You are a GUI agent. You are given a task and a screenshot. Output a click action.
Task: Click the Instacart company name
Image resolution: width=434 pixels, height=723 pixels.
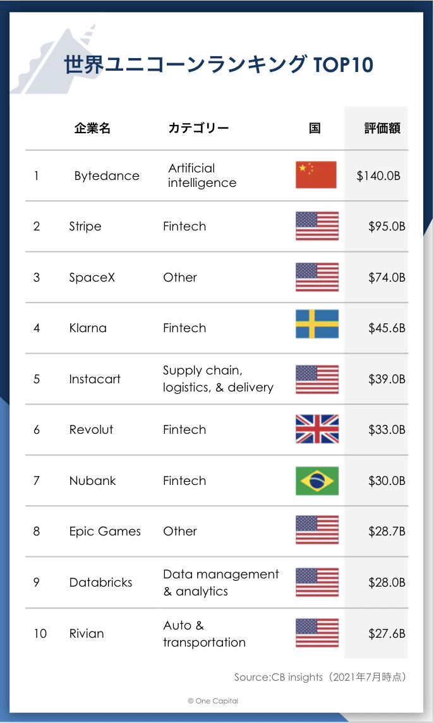95,379
